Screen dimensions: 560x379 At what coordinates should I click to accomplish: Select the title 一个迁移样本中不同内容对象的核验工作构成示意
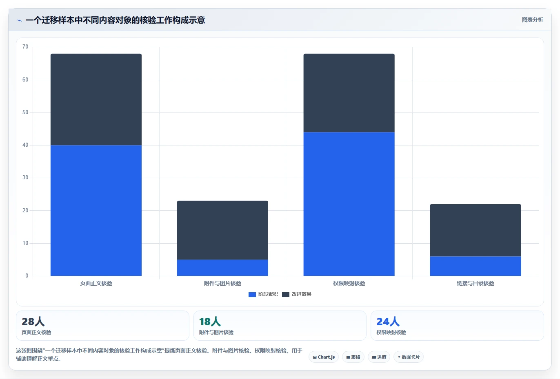point(115,20)
